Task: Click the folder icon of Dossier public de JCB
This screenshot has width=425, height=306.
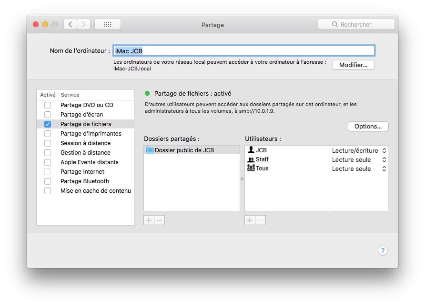Action: pyautogui.click(x=150, y=150)
